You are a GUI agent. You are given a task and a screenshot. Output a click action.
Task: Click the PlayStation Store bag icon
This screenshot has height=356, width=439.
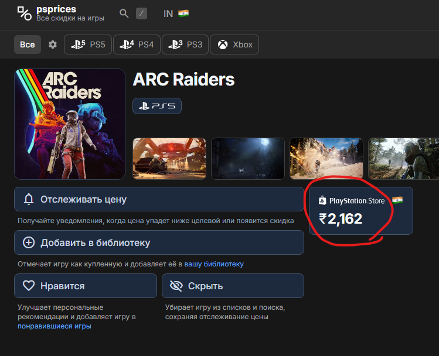tap(322, 200)
